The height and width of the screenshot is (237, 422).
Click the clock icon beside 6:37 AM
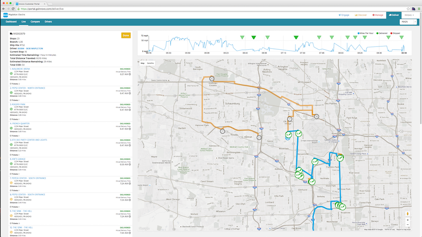[130, 74]
